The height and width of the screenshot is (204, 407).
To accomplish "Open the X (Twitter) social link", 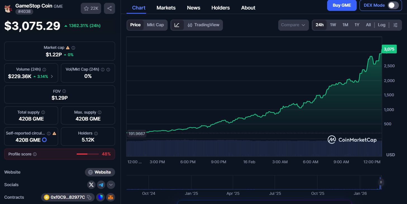I will coord(91,184).
